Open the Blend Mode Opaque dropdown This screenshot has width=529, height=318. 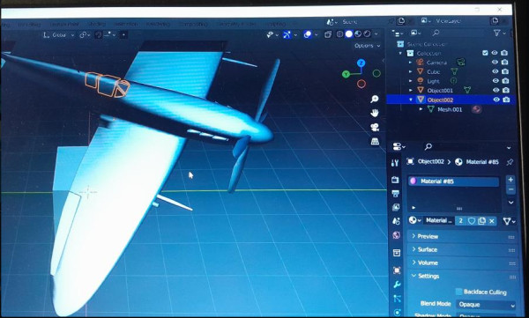point(486,305)
